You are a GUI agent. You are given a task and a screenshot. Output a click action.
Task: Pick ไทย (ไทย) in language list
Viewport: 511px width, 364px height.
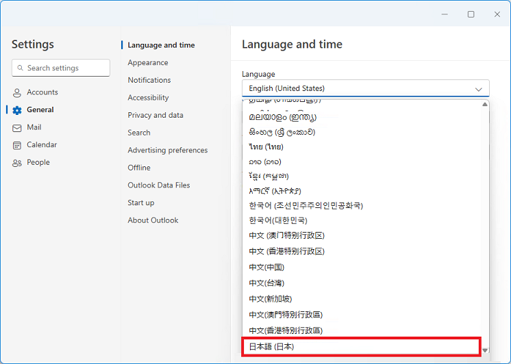(x=266, y=146)
